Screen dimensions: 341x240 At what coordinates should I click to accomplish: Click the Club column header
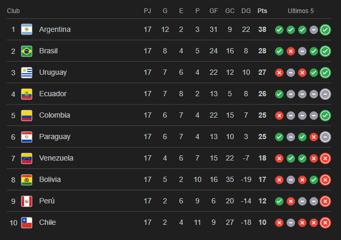13,11
